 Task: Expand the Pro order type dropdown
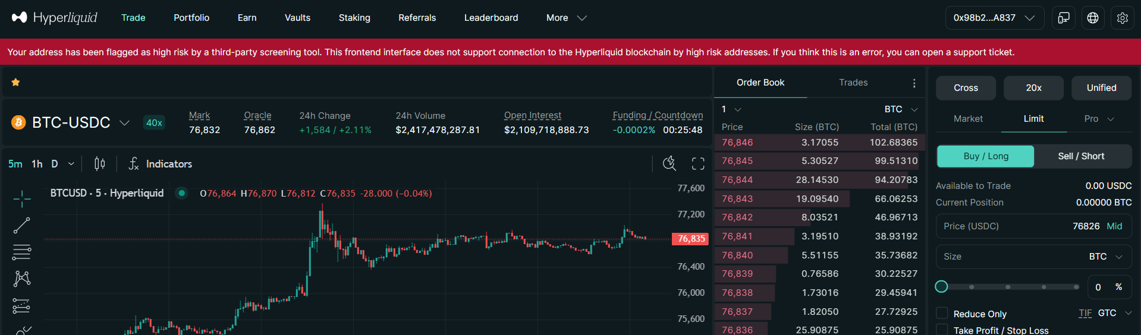click(x=1099, y=119)
